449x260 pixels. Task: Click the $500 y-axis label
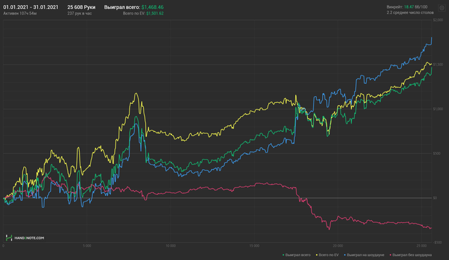[437, 154]
